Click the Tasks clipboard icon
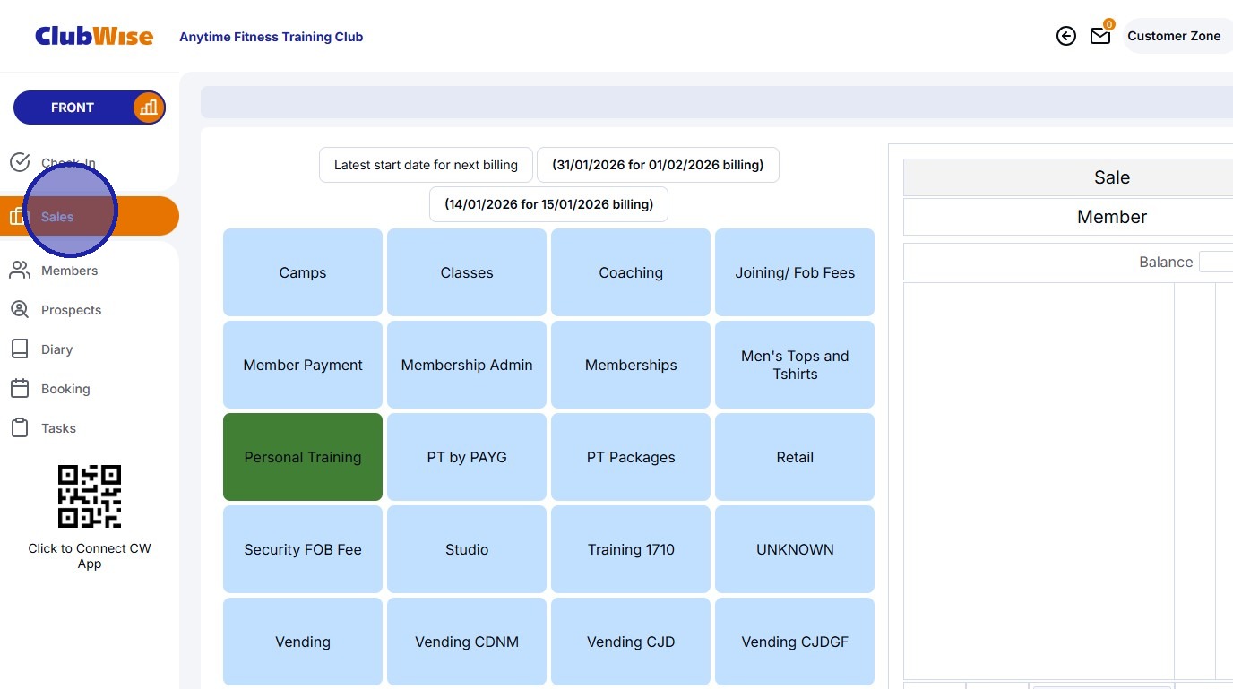Image resolution: width=1233 pixels, height=689 pixels. (x=20, y=427)
